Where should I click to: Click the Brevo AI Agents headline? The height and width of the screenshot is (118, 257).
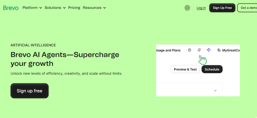coord(65,59)
